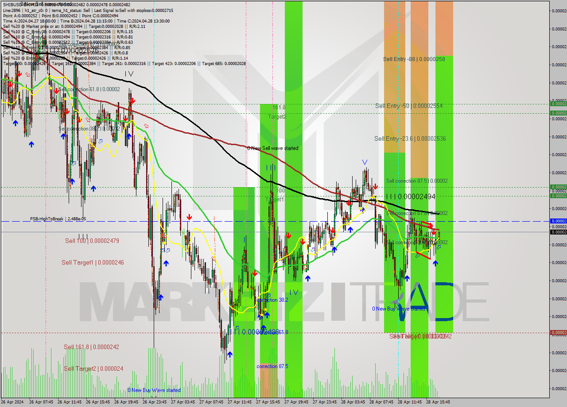Click '28 Apr 03:45' on the time axis
The width and height of the screenshot is (567, 407).
pyautogui.click(x=354, y=402)
